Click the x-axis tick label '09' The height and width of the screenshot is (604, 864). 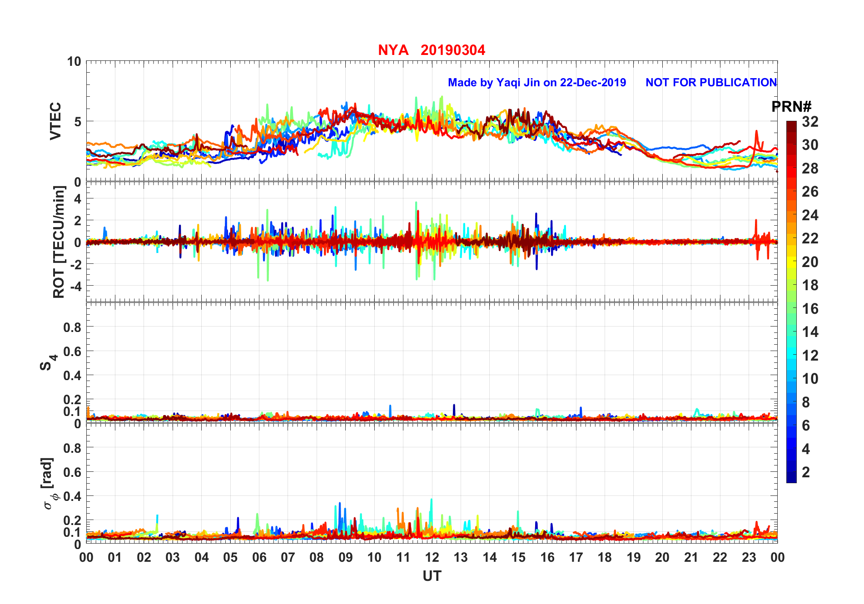tap(345, 558)
